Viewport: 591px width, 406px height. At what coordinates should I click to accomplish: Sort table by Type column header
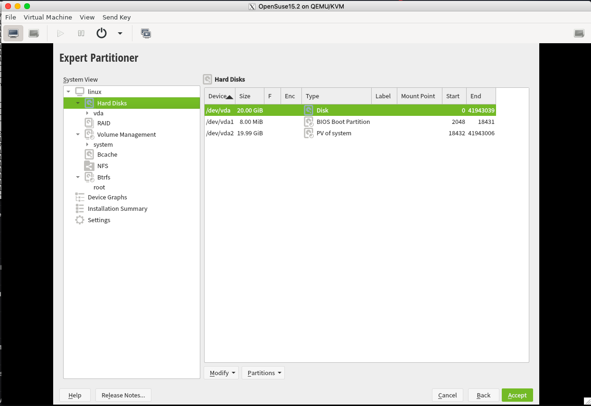point(337,96)
